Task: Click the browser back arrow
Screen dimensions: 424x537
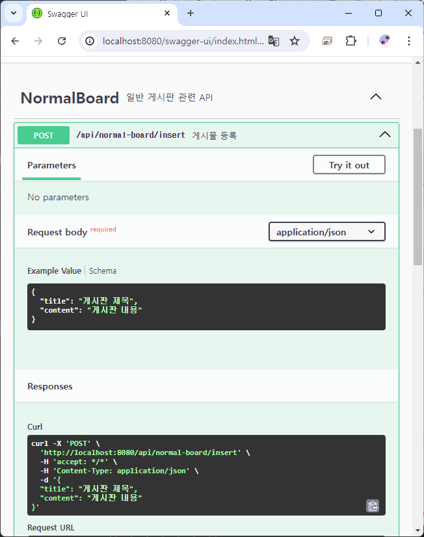Action: coord(15,41)
